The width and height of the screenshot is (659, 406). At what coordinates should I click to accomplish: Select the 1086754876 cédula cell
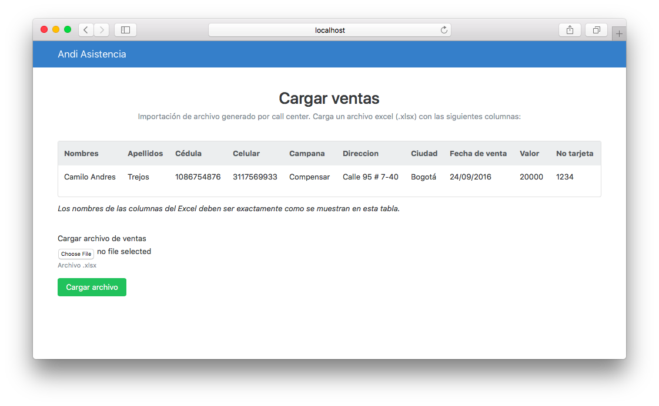pos(198,177)
